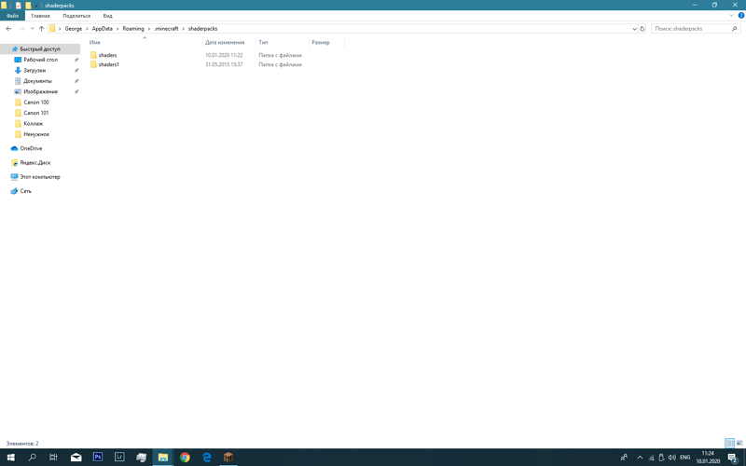Open the Explorer help icon

739,16
